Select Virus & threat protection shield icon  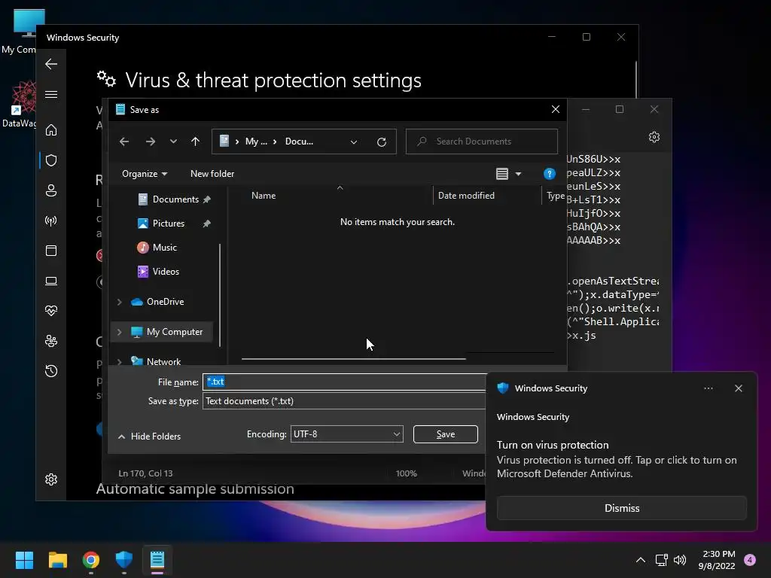(x=51, y=160)
